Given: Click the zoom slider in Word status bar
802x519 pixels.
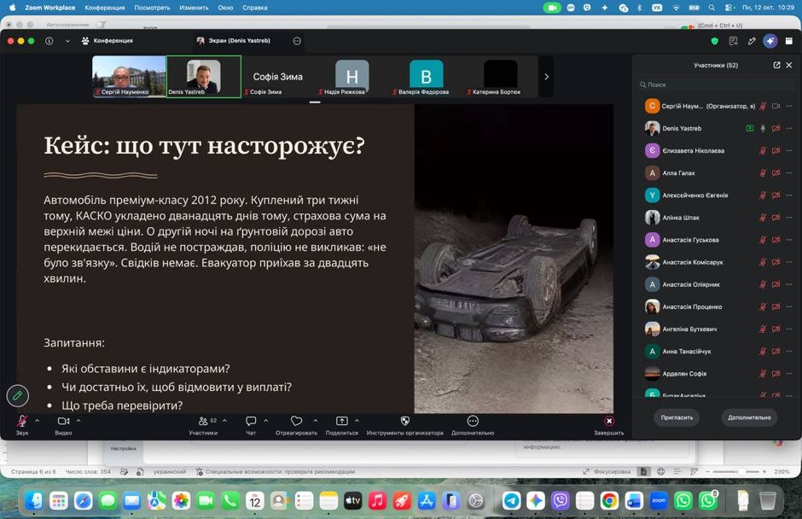Looking at the screenshot, I should click(x=736, y=471).
